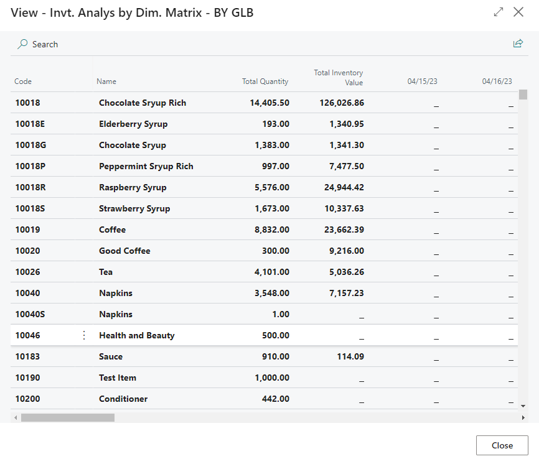Close the dialog with the X icon
The height and width of the screenshot is (464, 539).
pyautogui.click(x=518, y=12)
